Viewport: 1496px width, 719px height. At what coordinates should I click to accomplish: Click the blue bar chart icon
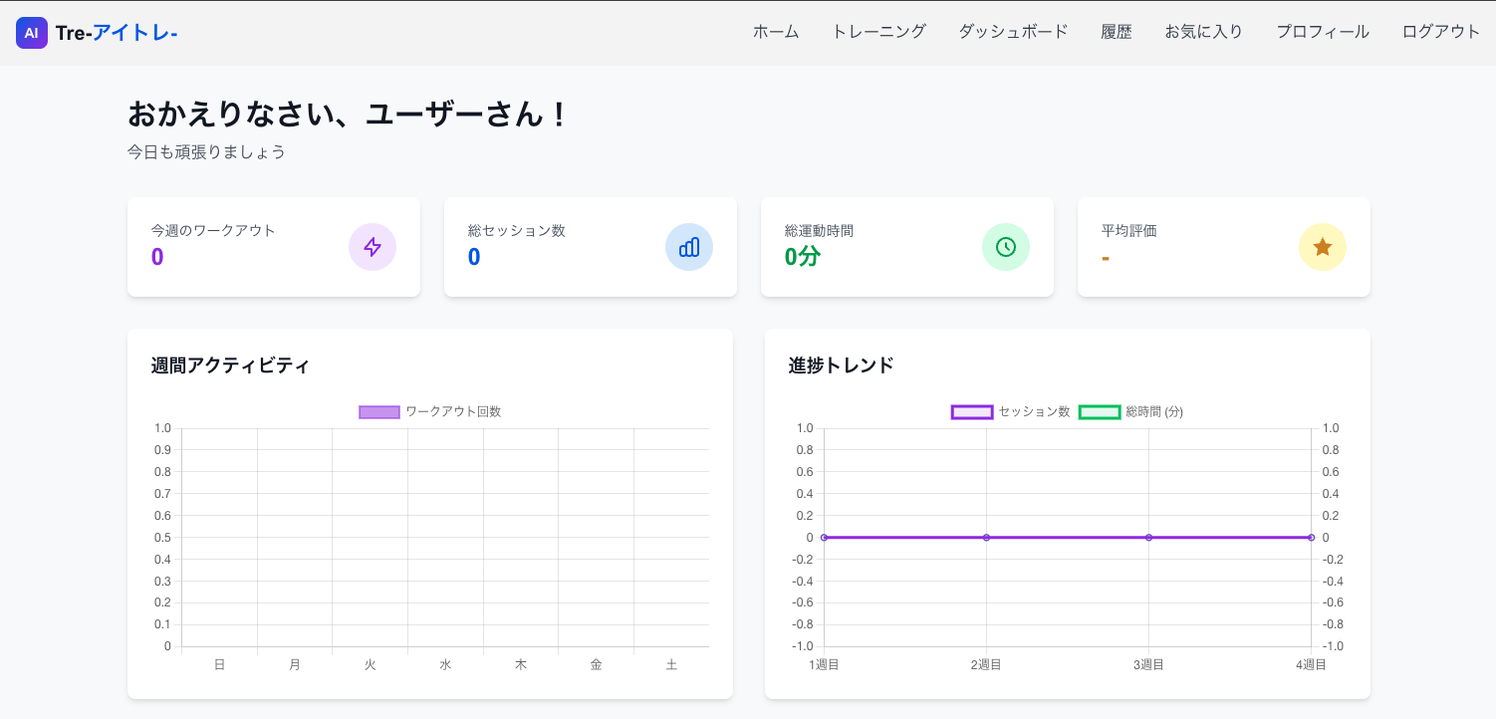(x=689, y=247)
